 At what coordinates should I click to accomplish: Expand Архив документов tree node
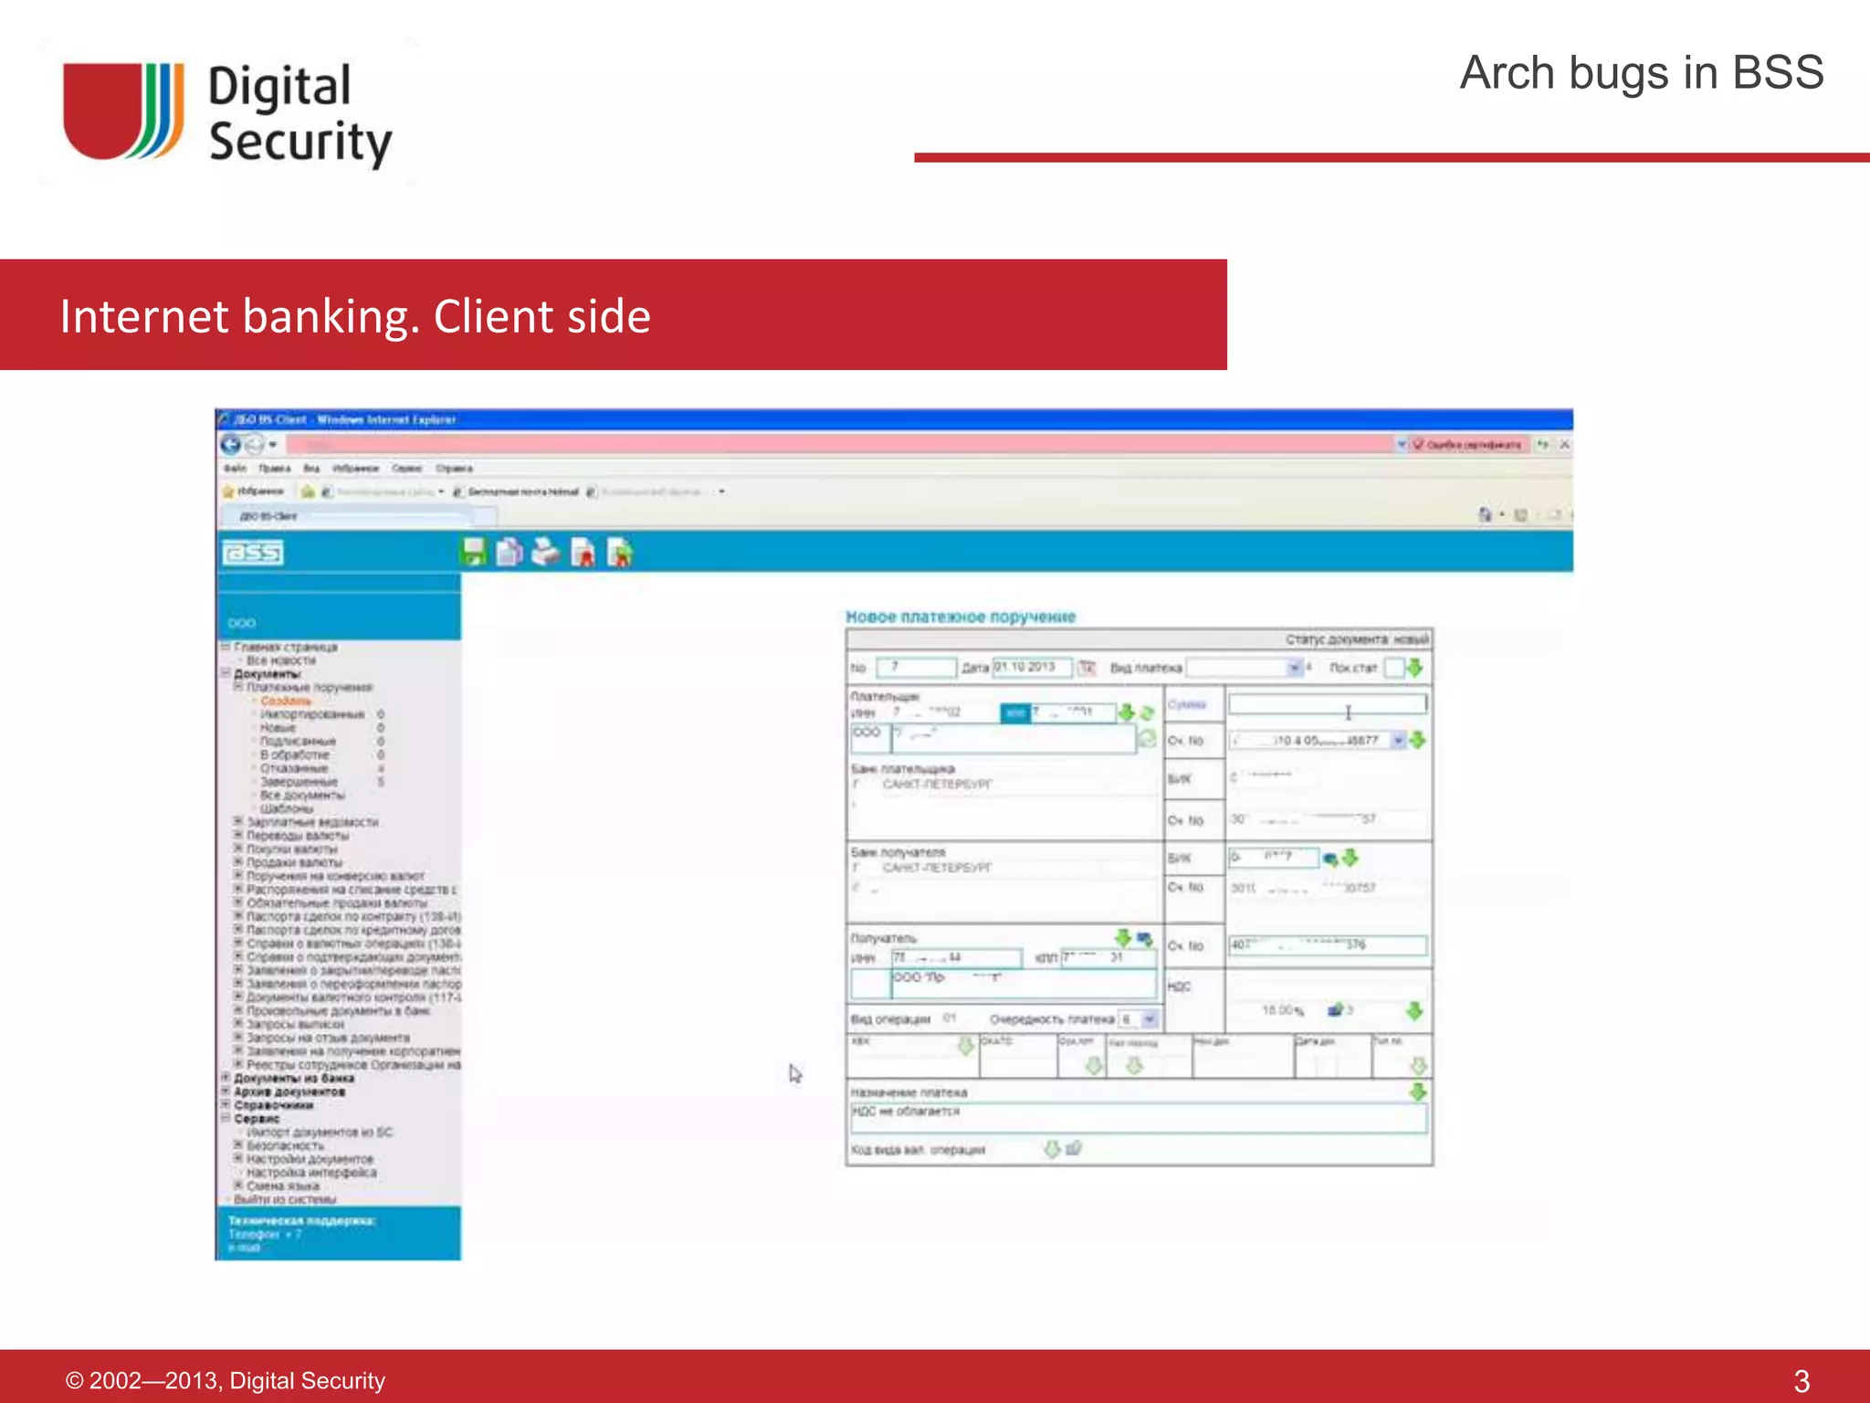click(x=226, y=1091)
